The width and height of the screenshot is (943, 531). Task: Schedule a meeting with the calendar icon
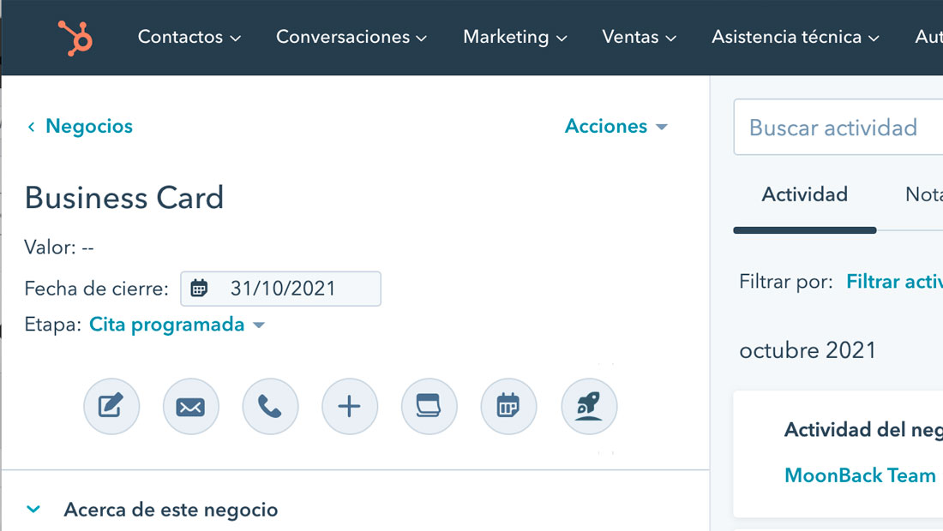[508, 406]
